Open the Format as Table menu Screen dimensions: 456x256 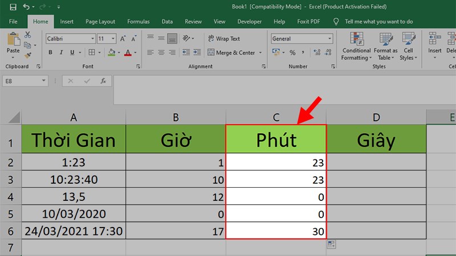[x=386, y=46]
